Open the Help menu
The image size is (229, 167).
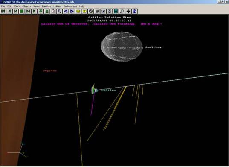pos(82,6)
